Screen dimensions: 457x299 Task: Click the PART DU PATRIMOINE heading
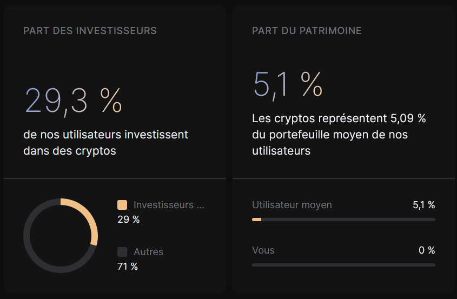point(307,31)
